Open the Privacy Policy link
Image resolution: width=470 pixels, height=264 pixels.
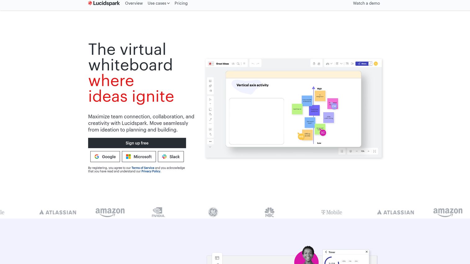point(151,171)
